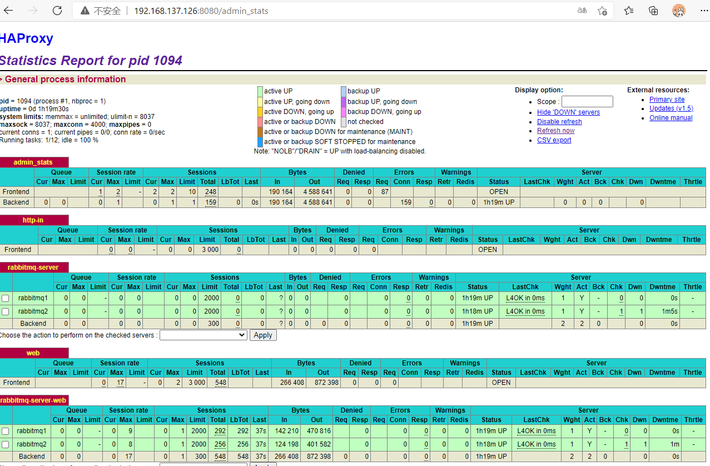Click web Frontend sessions total 548
Image resolution: width=710 pixels, height=466 pixels.
[x=220, y=383]
